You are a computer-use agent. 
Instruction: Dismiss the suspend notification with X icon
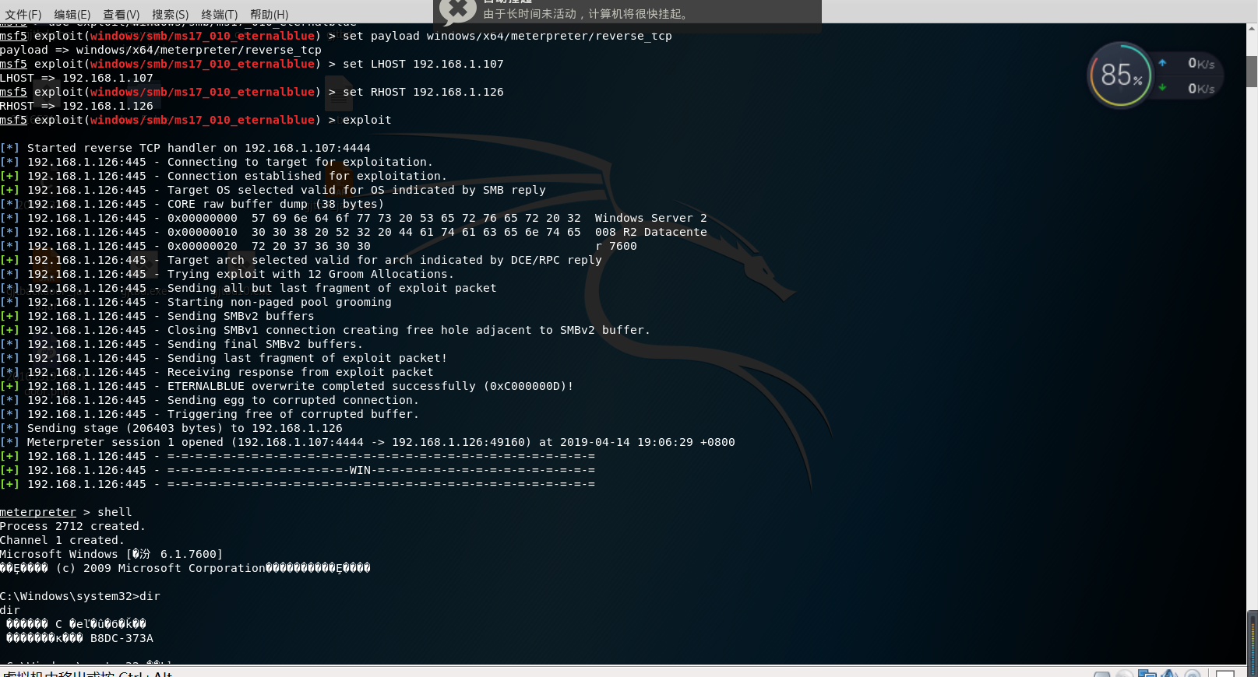[458, 10]
